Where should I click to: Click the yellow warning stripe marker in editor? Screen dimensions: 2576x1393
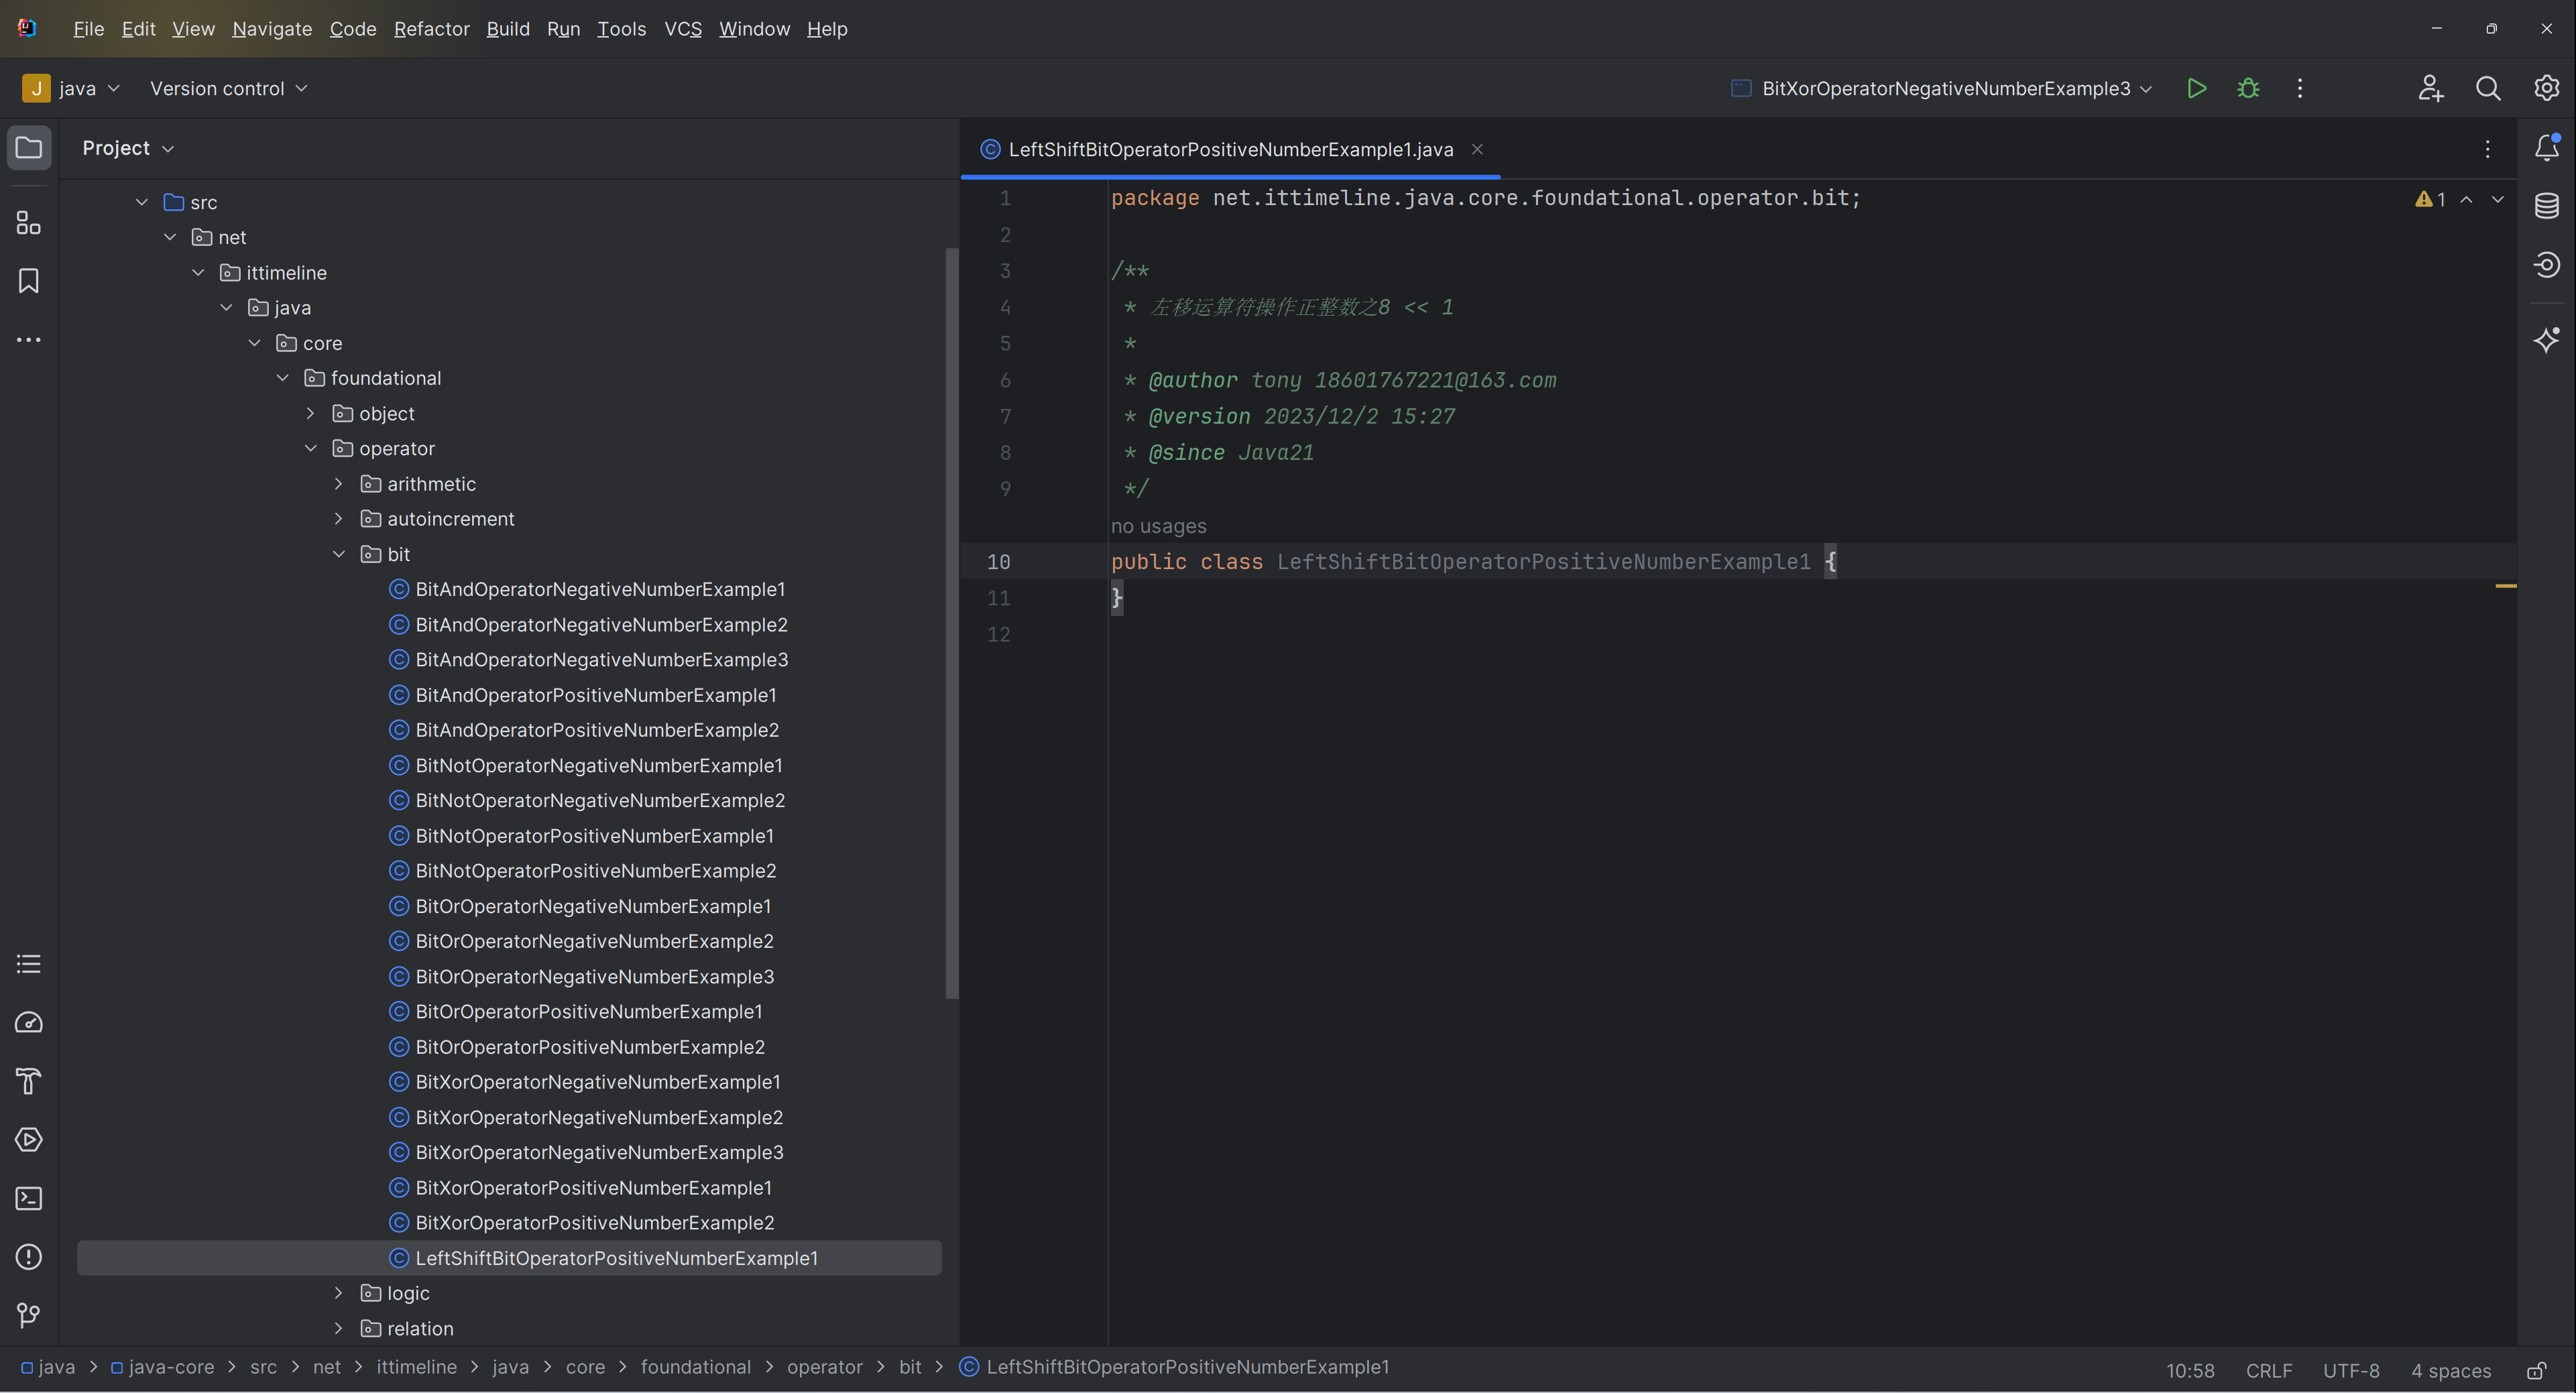[2505, 586]
